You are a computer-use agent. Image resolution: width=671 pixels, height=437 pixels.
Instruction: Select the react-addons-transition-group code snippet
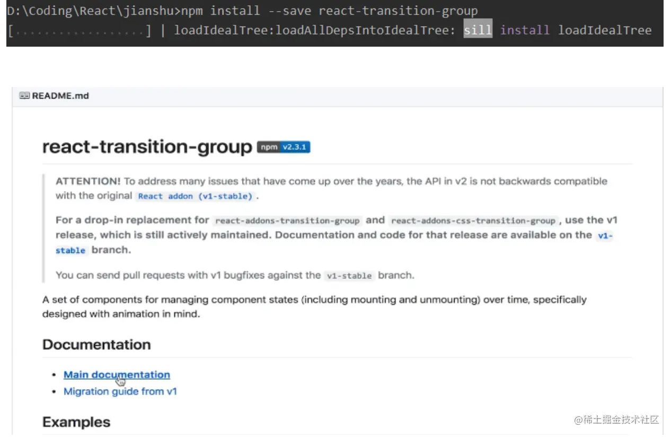click(x=287, y=221)
